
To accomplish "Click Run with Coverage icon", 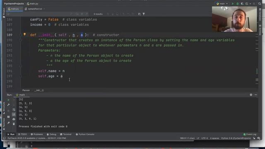I will click(x=242, y=4).
